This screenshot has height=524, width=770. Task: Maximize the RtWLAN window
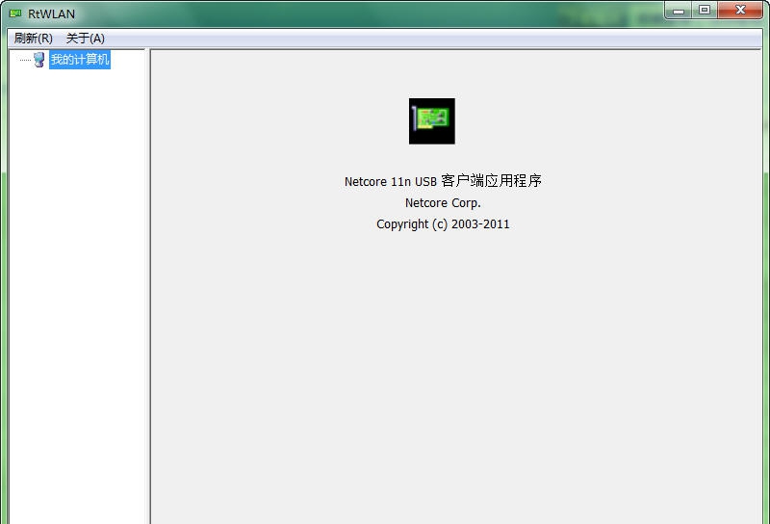[x=705, y=11]
